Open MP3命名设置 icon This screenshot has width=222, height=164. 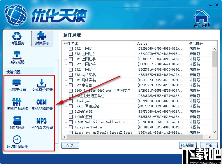(x=42, y=123)
